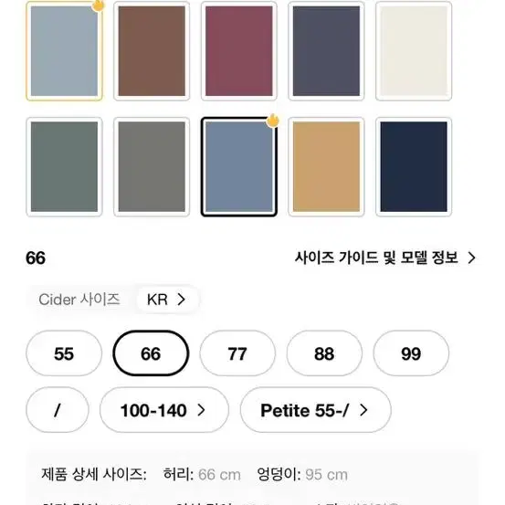This screenshot has height=505, width=505.
Task: Select the steel blue color swatch
Action: pyautogui.click(x=239, y=167)
